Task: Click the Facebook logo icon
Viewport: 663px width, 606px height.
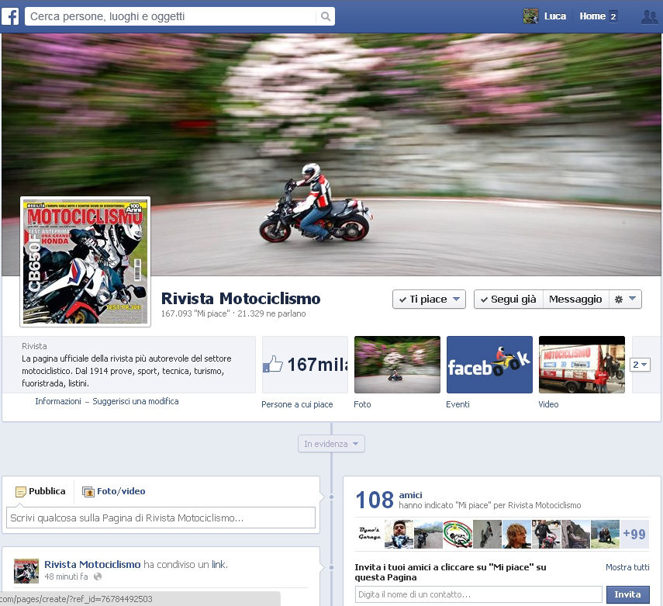Action: coord(10,16)
